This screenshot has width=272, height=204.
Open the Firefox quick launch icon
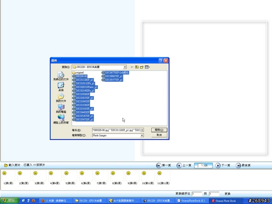34,201
